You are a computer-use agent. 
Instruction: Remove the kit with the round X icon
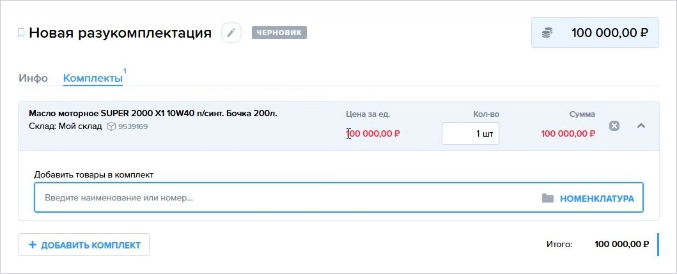click(x=614, y=126)
